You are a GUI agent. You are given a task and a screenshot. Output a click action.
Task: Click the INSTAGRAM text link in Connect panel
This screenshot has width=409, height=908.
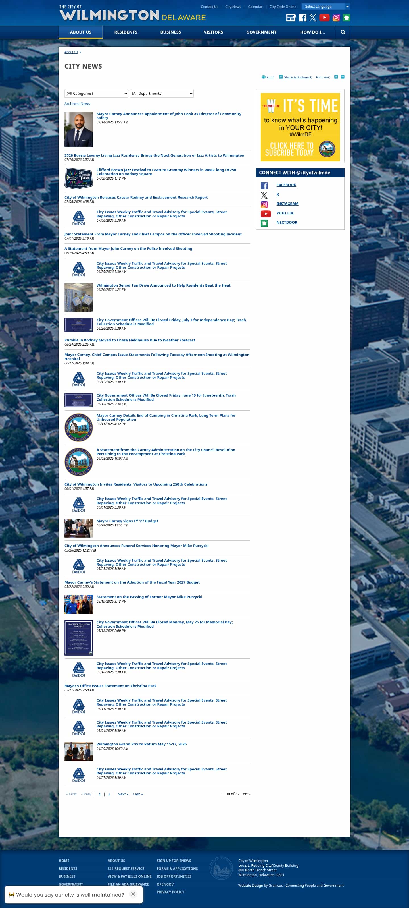coord(287,204)
